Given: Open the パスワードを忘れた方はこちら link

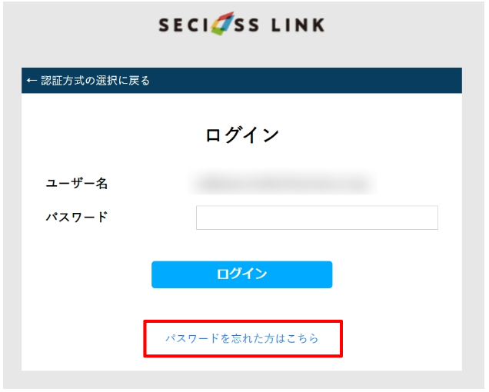Looking at the screenshot, I should (241, 338).
